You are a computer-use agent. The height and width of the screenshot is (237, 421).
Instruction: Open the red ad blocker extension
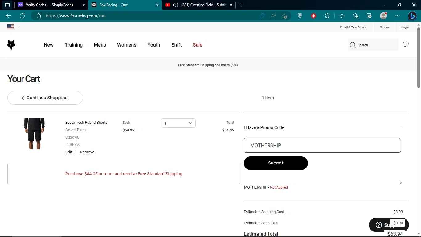tap(313, 16)
